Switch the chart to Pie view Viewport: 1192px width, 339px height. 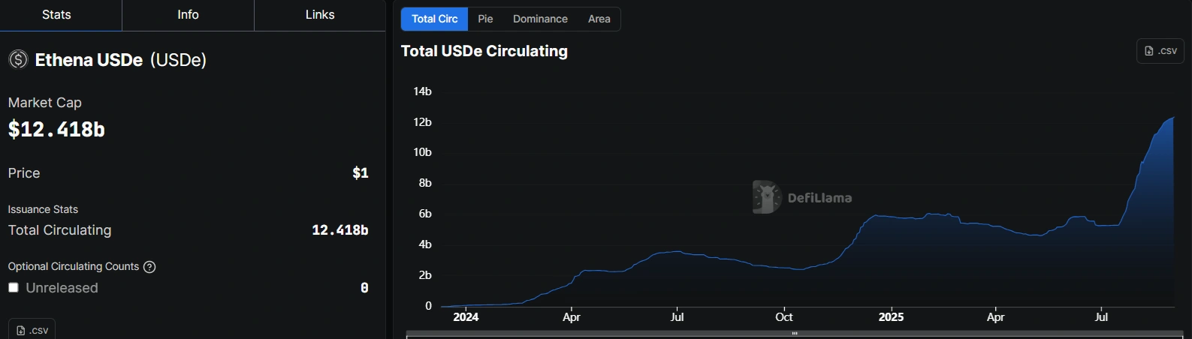point(485,19)
